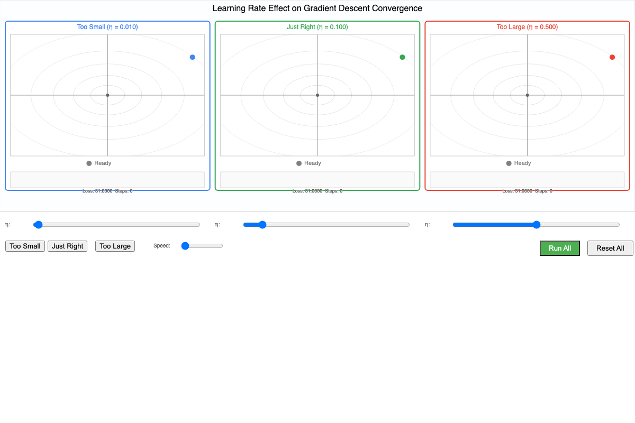Click the origin marker in Just Right plot
This screenshot has width=635, height=423.
[x=317, y=95]
